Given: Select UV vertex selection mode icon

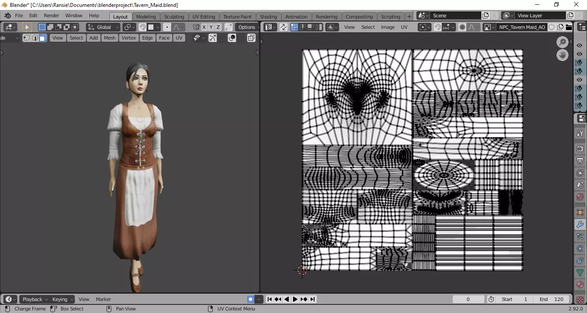Looking at the screenshot, I should click(x=294, y=27).
